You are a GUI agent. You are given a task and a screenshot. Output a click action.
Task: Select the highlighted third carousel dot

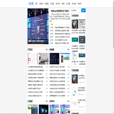[39, 38]
